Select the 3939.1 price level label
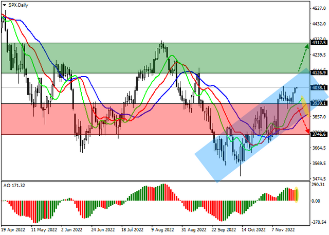The width and height of the screenshot is (329, 235). click(319, 103)
